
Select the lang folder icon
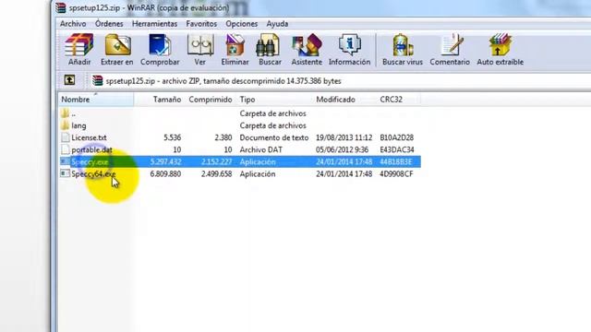pyautogui.click(x=65, y=125)
